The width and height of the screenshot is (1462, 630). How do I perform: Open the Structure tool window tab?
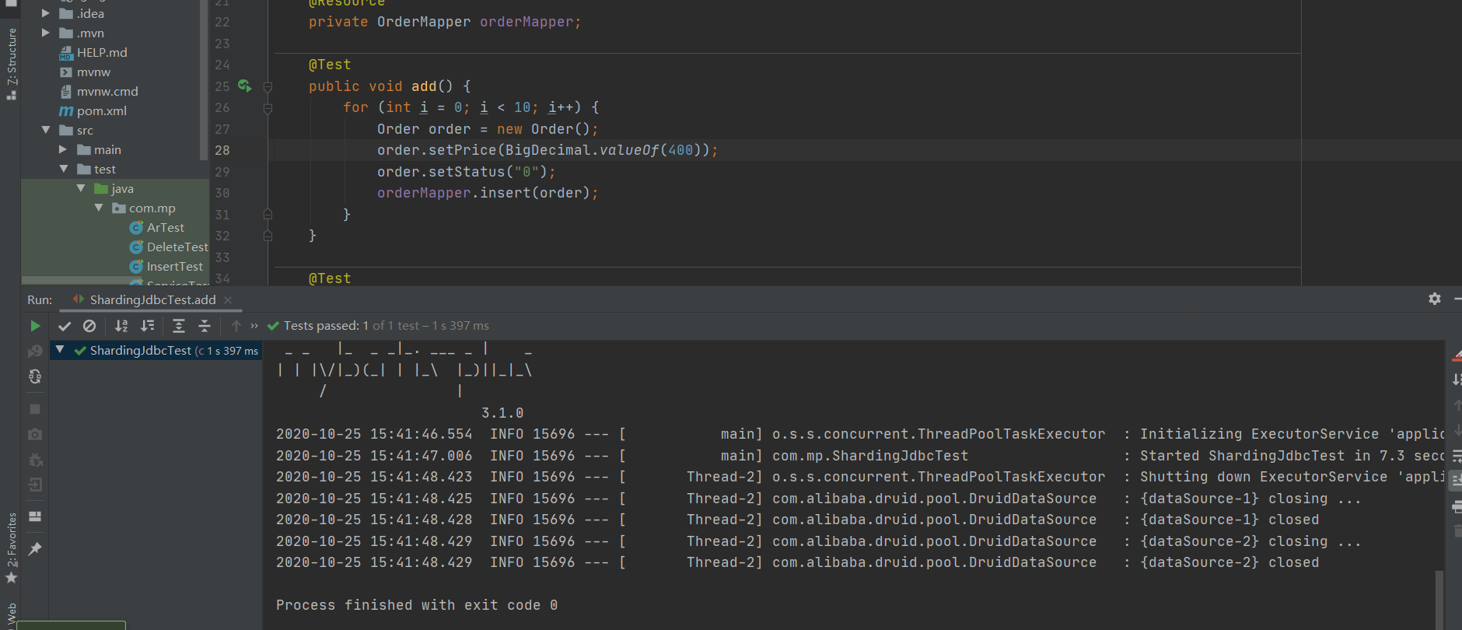[x=11, y=64]
